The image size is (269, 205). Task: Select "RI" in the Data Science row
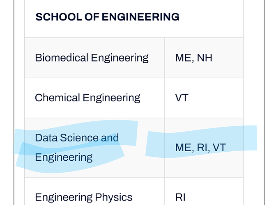[x=202, y=148]
